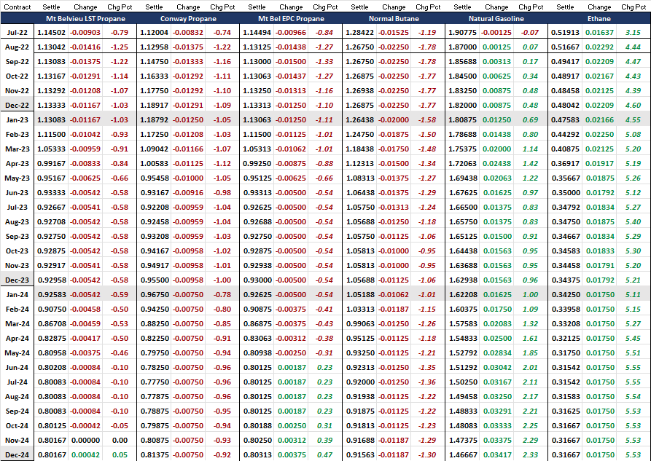Click the Normal Butane section header
The height and width of the screenshot is (461, 651).
tap(394, 19)
